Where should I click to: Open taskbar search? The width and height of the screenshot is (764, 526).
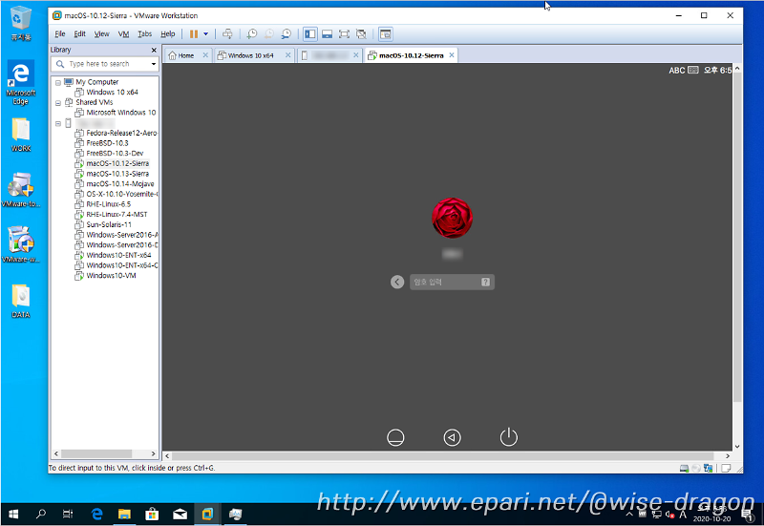point(41,514)
